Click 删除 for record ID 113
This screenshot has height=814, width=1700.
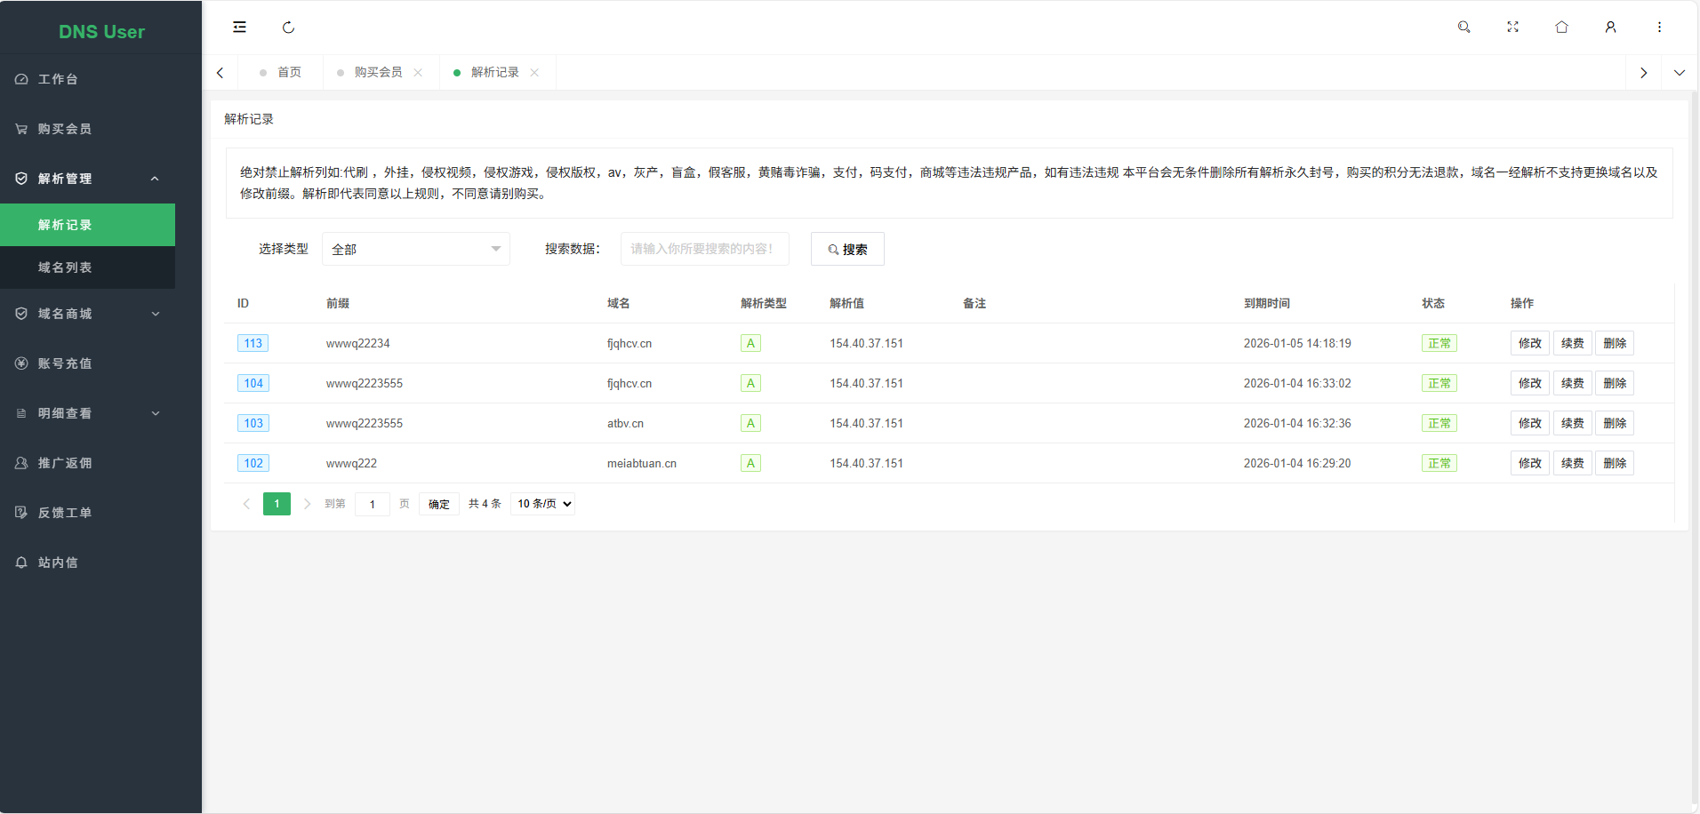click(x=1614, y=343)
